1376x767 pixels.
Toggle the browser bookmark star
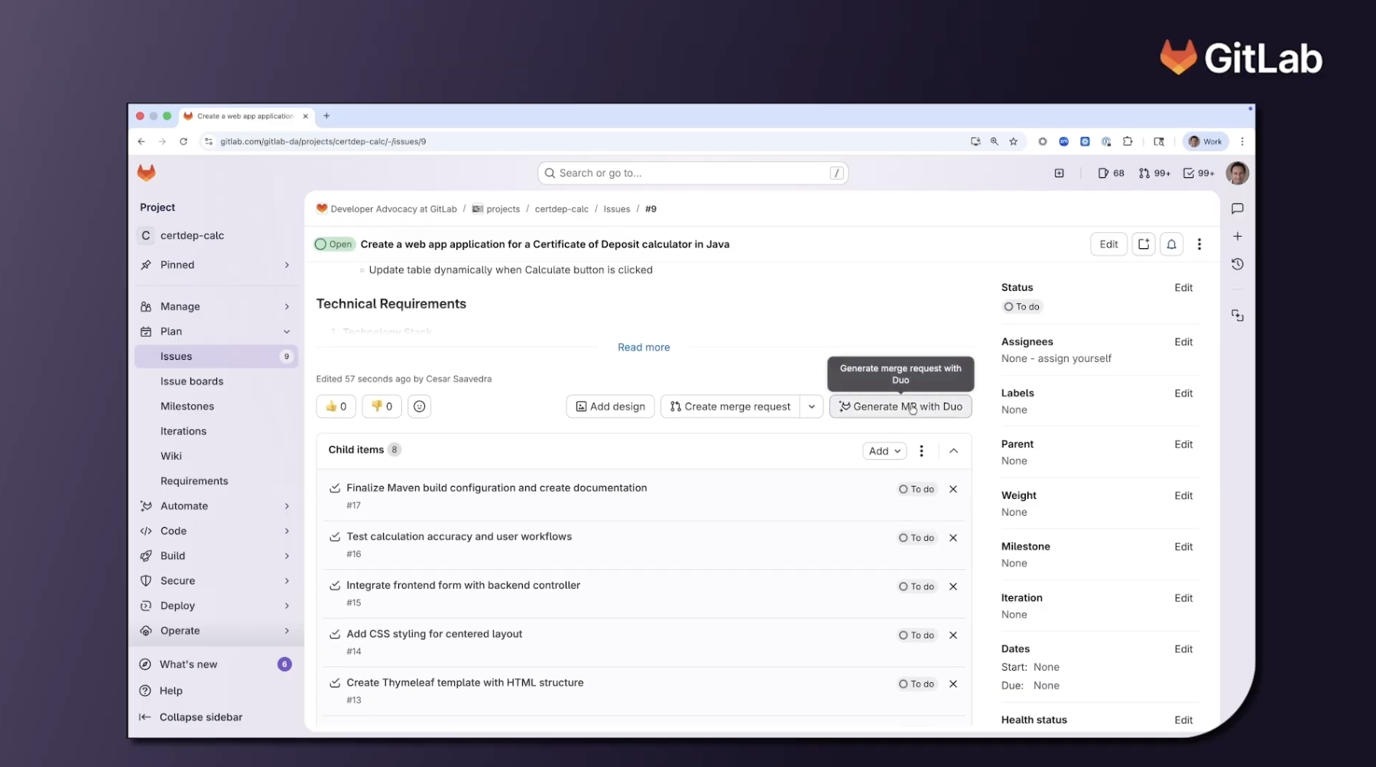(1014, 141)
